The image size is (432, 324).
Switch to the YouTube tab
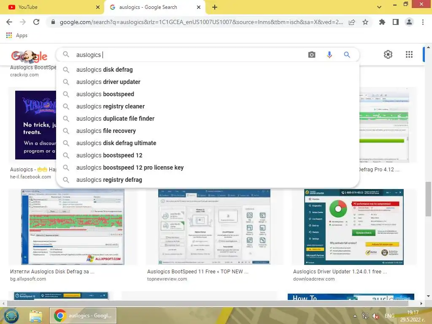click(x=52, y=7)
